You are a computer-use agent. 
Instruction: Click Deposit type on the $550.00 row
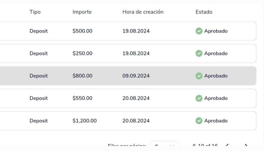pos(39,98)
